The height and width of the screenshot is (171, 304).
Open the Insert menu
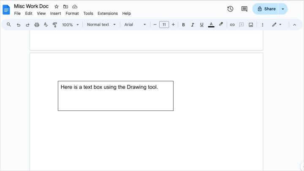pyautogui.click(x=55, y=13)
